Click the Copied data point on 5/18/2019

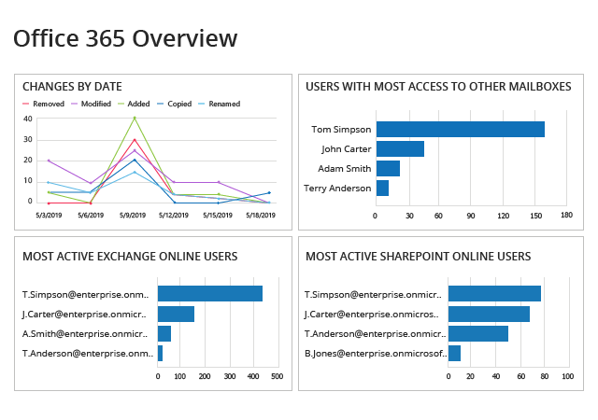[x=269, y=193]
